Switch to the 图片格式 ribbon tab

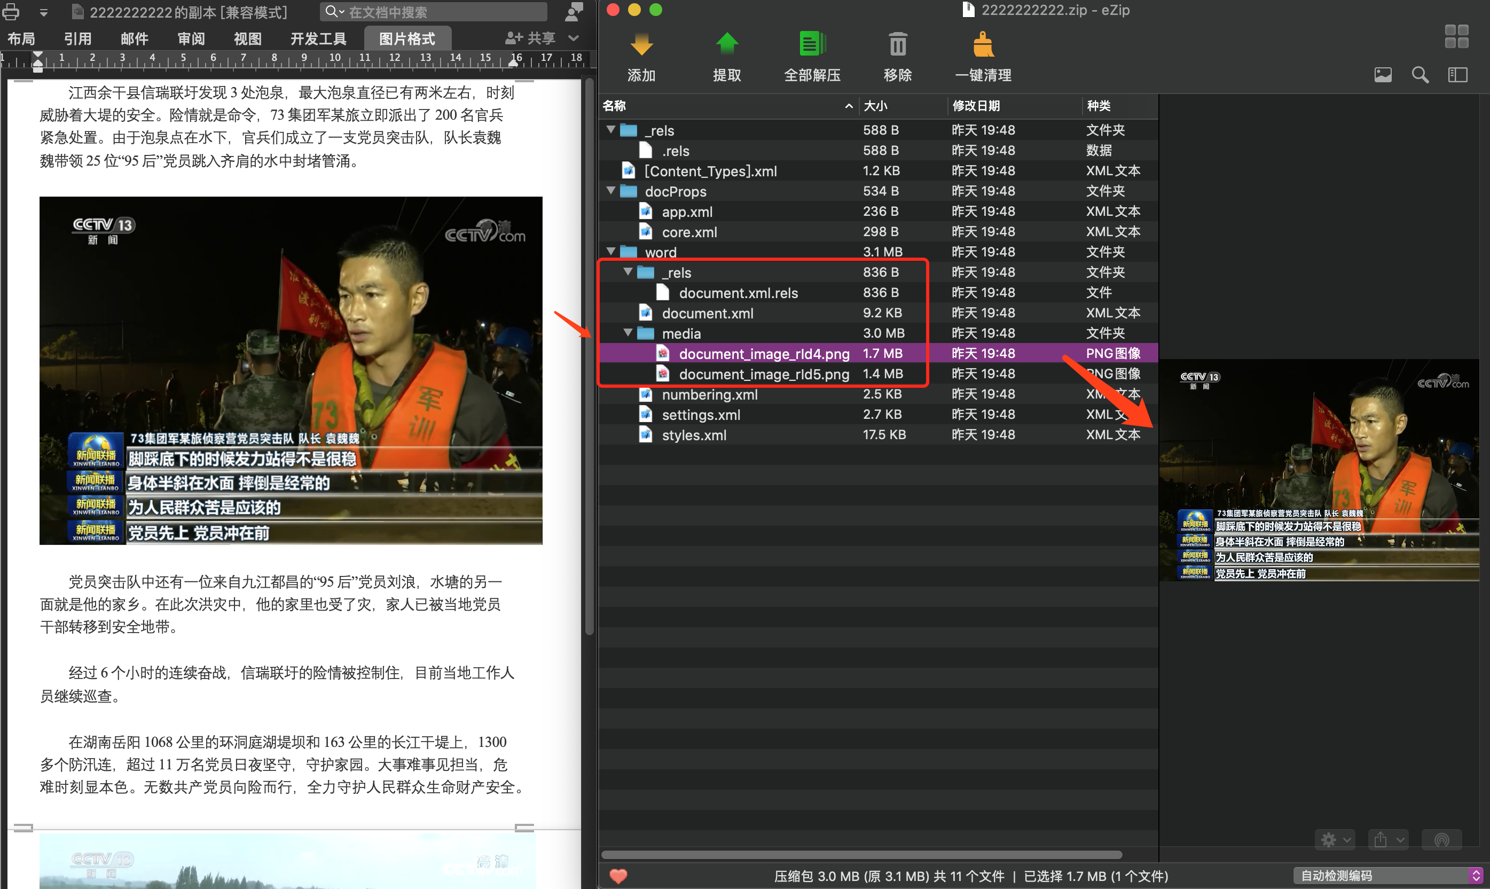click(x=407, y=38)
